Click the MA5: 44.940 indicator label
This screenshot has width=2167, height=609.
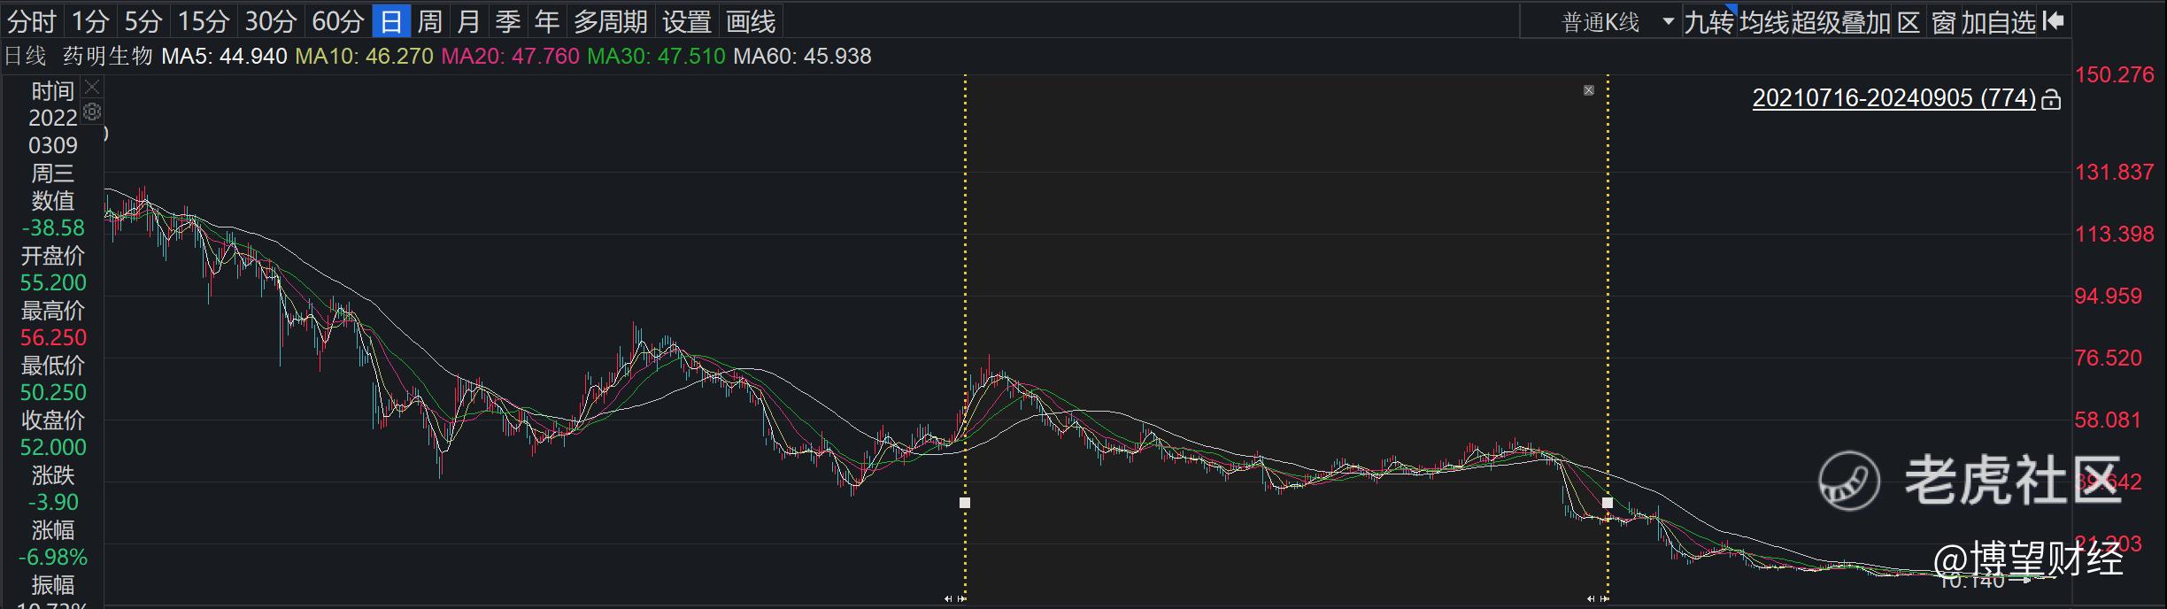tap(224, 57)
